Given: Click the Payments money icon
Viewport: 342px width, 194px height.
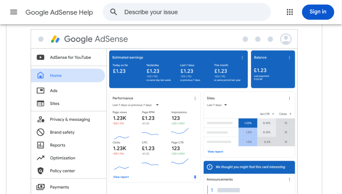Looking at the screenshot, I should [x=40, y=187].
